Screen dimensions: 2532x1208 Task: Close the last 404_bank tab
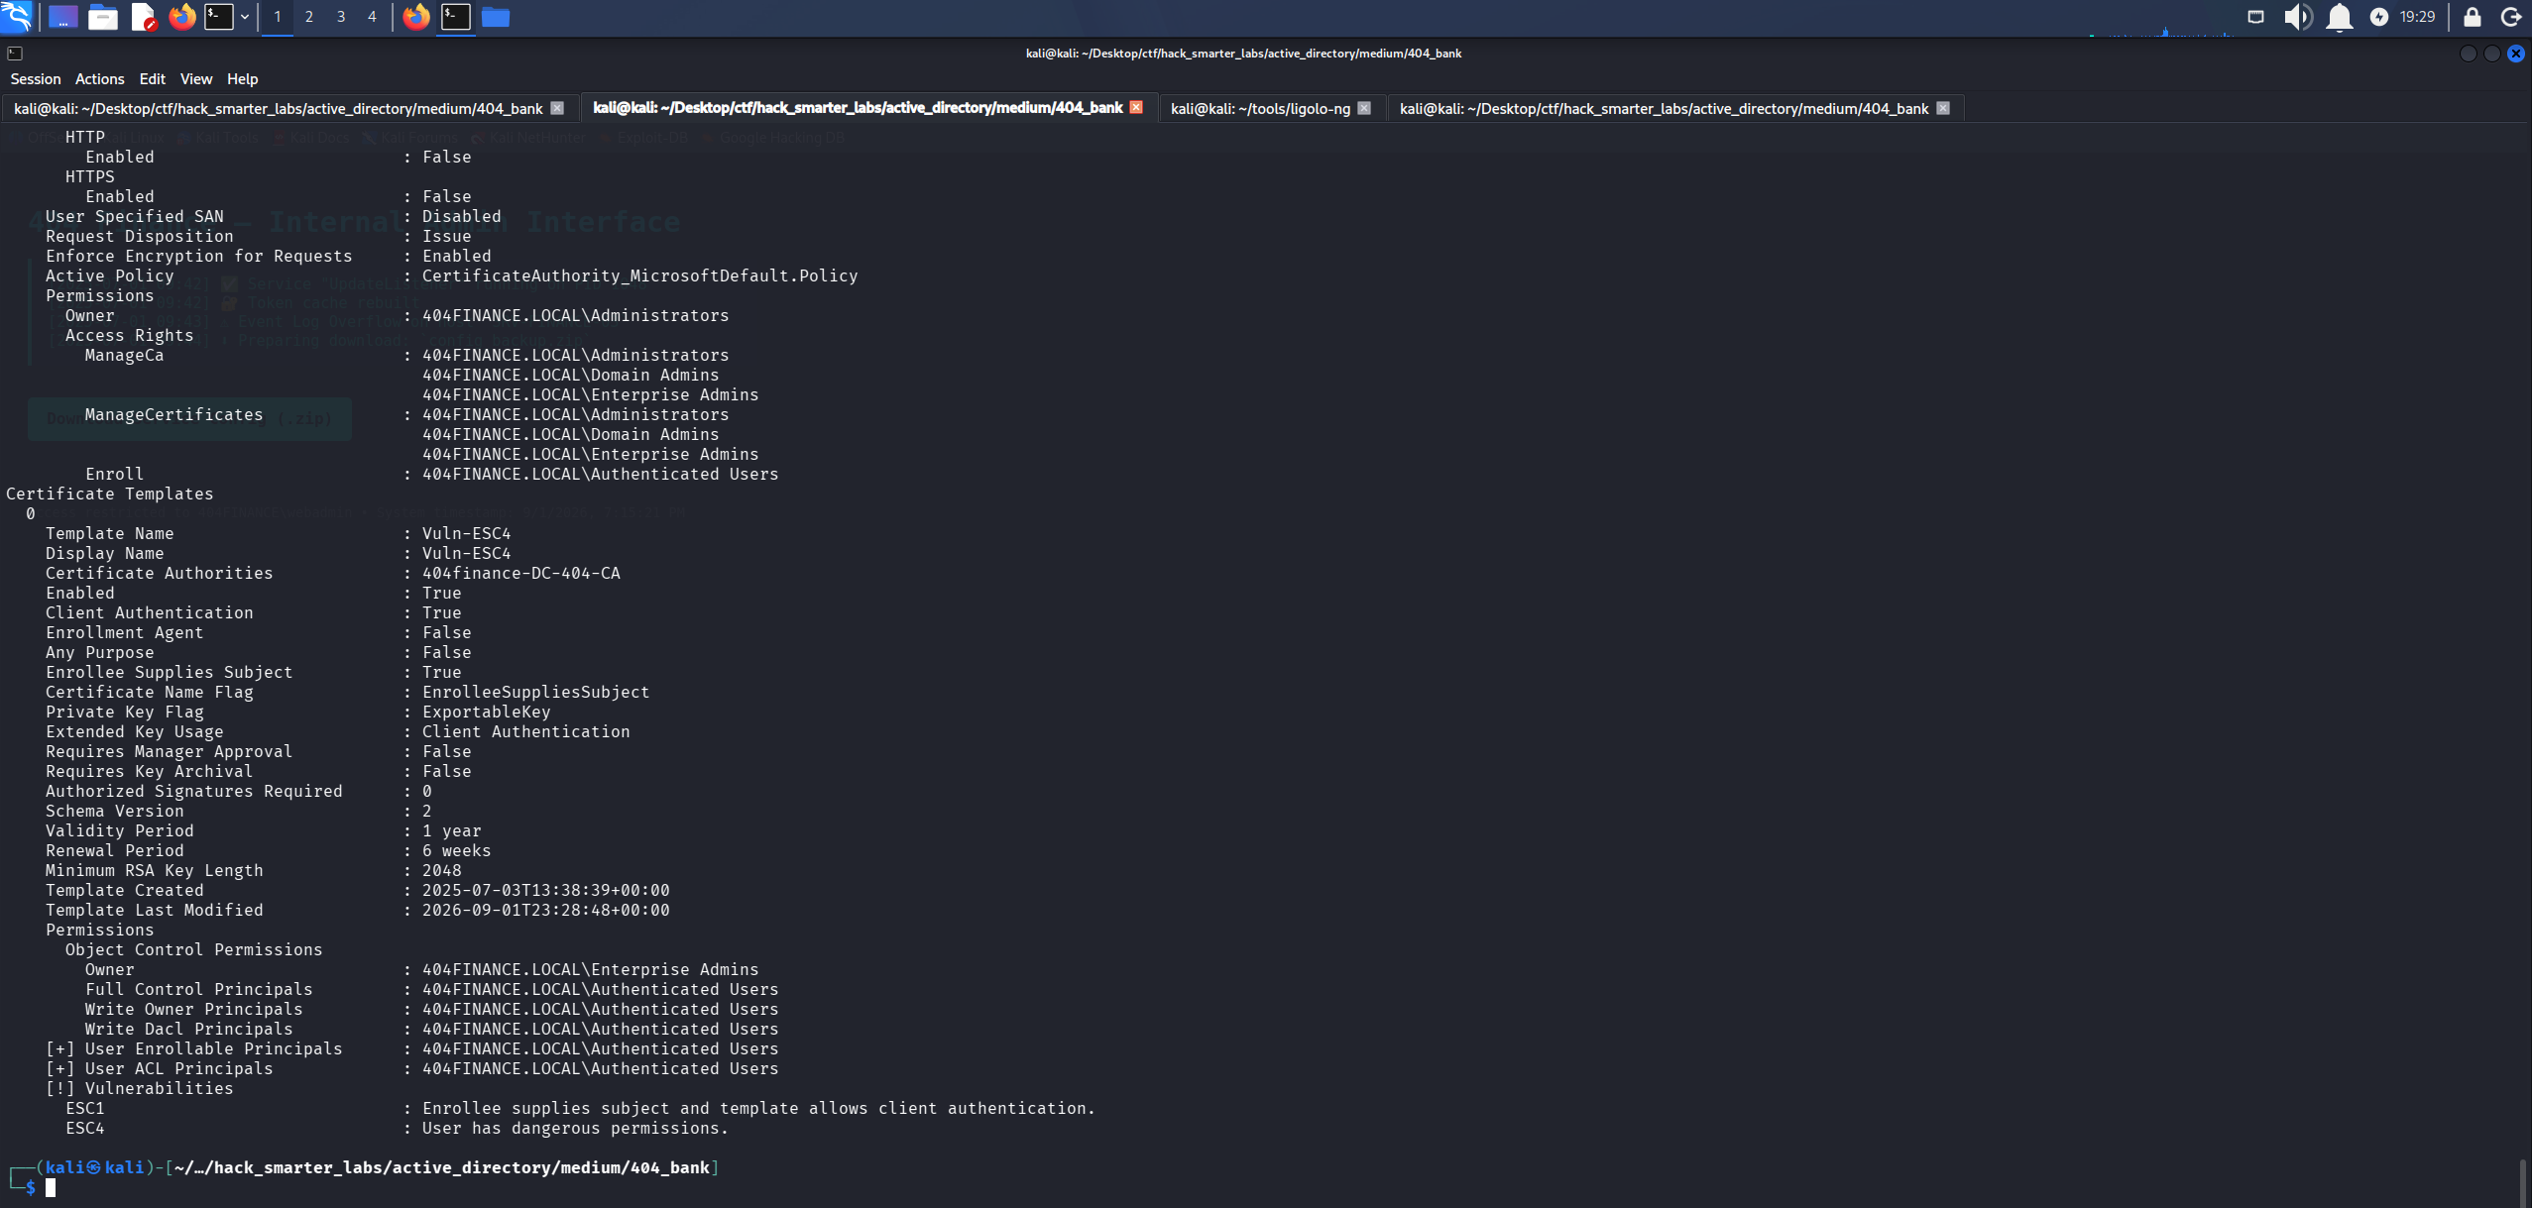coord(1943,108)
